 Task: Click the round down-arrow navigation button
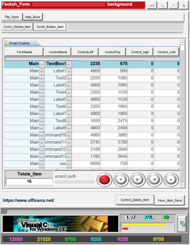pyautogui.click(x=121, y=180)
